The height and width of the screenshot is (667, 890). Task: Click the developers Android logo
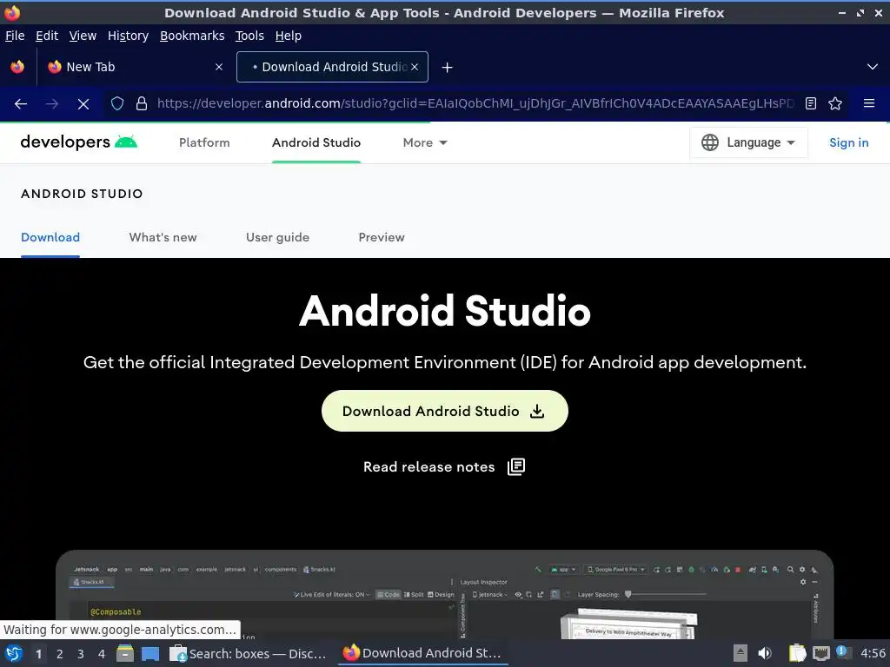(79, 142)
